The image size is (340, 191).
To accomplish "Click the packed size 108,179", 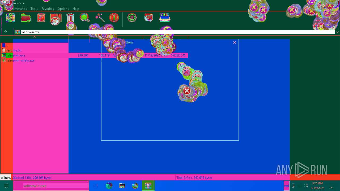I will point(104,55).
